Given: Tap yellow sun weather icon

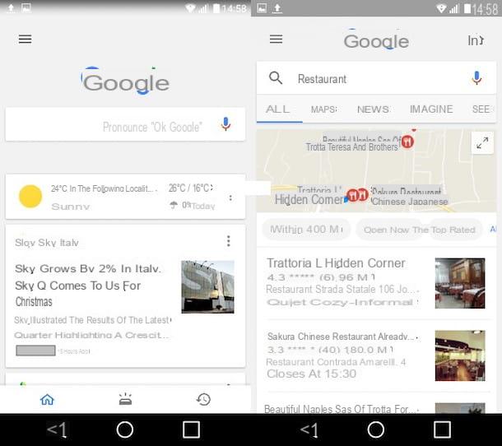Looking at the screenshot, I should (x=30, y=197).
